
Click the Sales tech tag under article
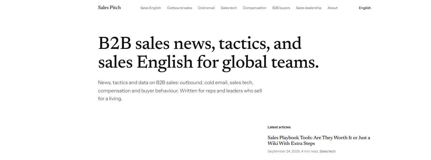[x=327, y=151]
